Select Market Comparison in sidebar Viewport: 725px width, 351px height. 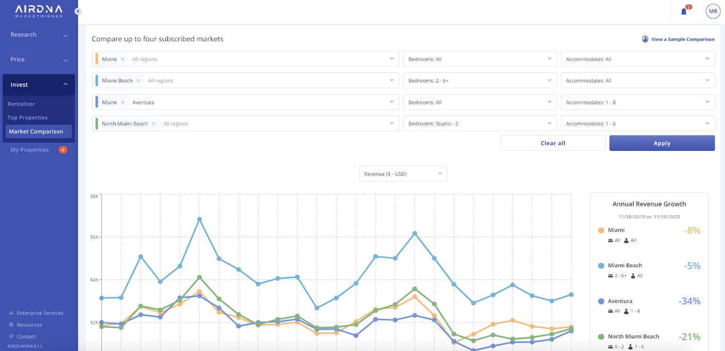tap(39, 132)
